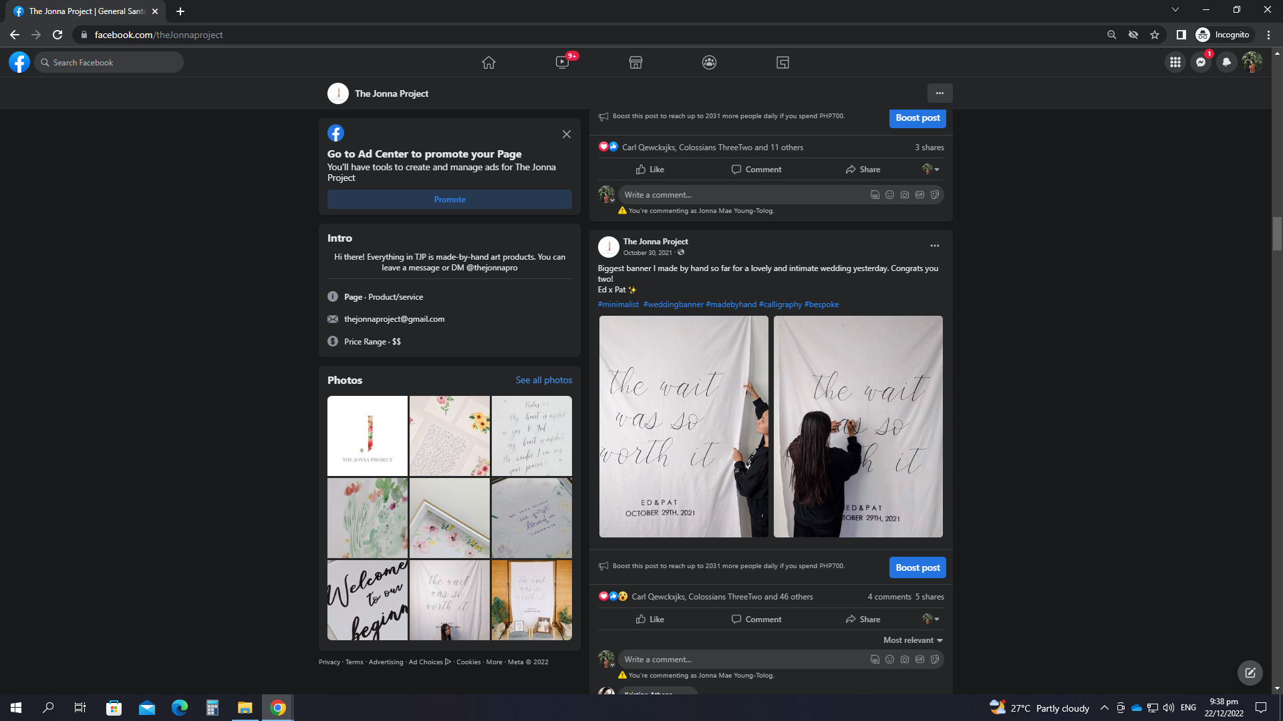Switch commenting identity on upper post
Viewport: 1283px width, 721px height.
[931, 170]
